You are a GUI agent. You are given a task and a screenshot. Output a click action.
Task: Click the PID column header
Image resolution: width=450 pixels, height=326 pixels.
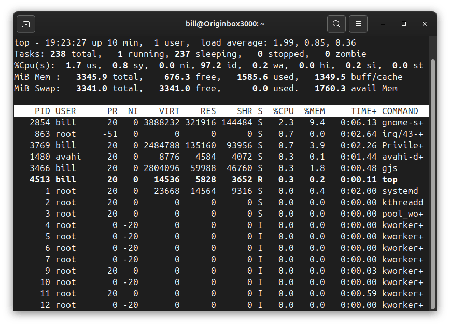pyautogui.click(x=43, y=110)
